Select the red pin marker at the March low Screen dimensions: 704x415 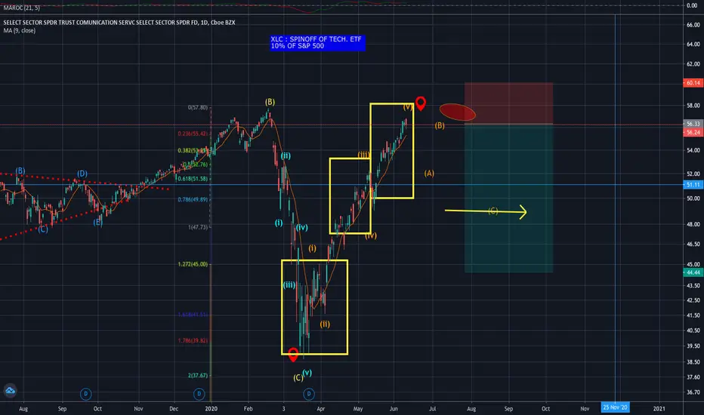pyautogui.click(x=293, y=355)
